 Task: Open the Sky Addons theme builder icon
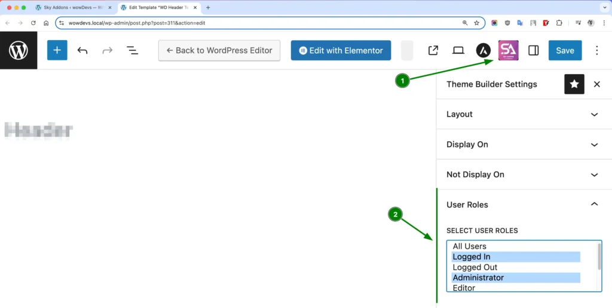(x=508, y=50)
